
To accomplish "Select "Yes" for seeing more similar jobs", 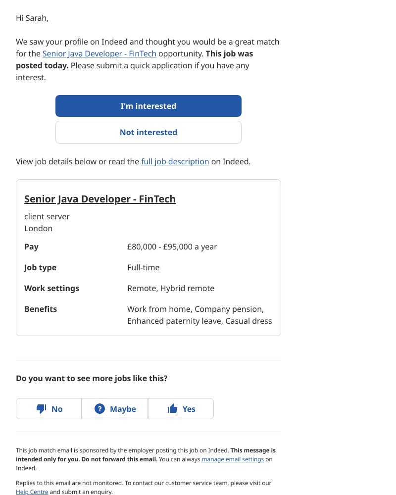I will pos(181,408).
